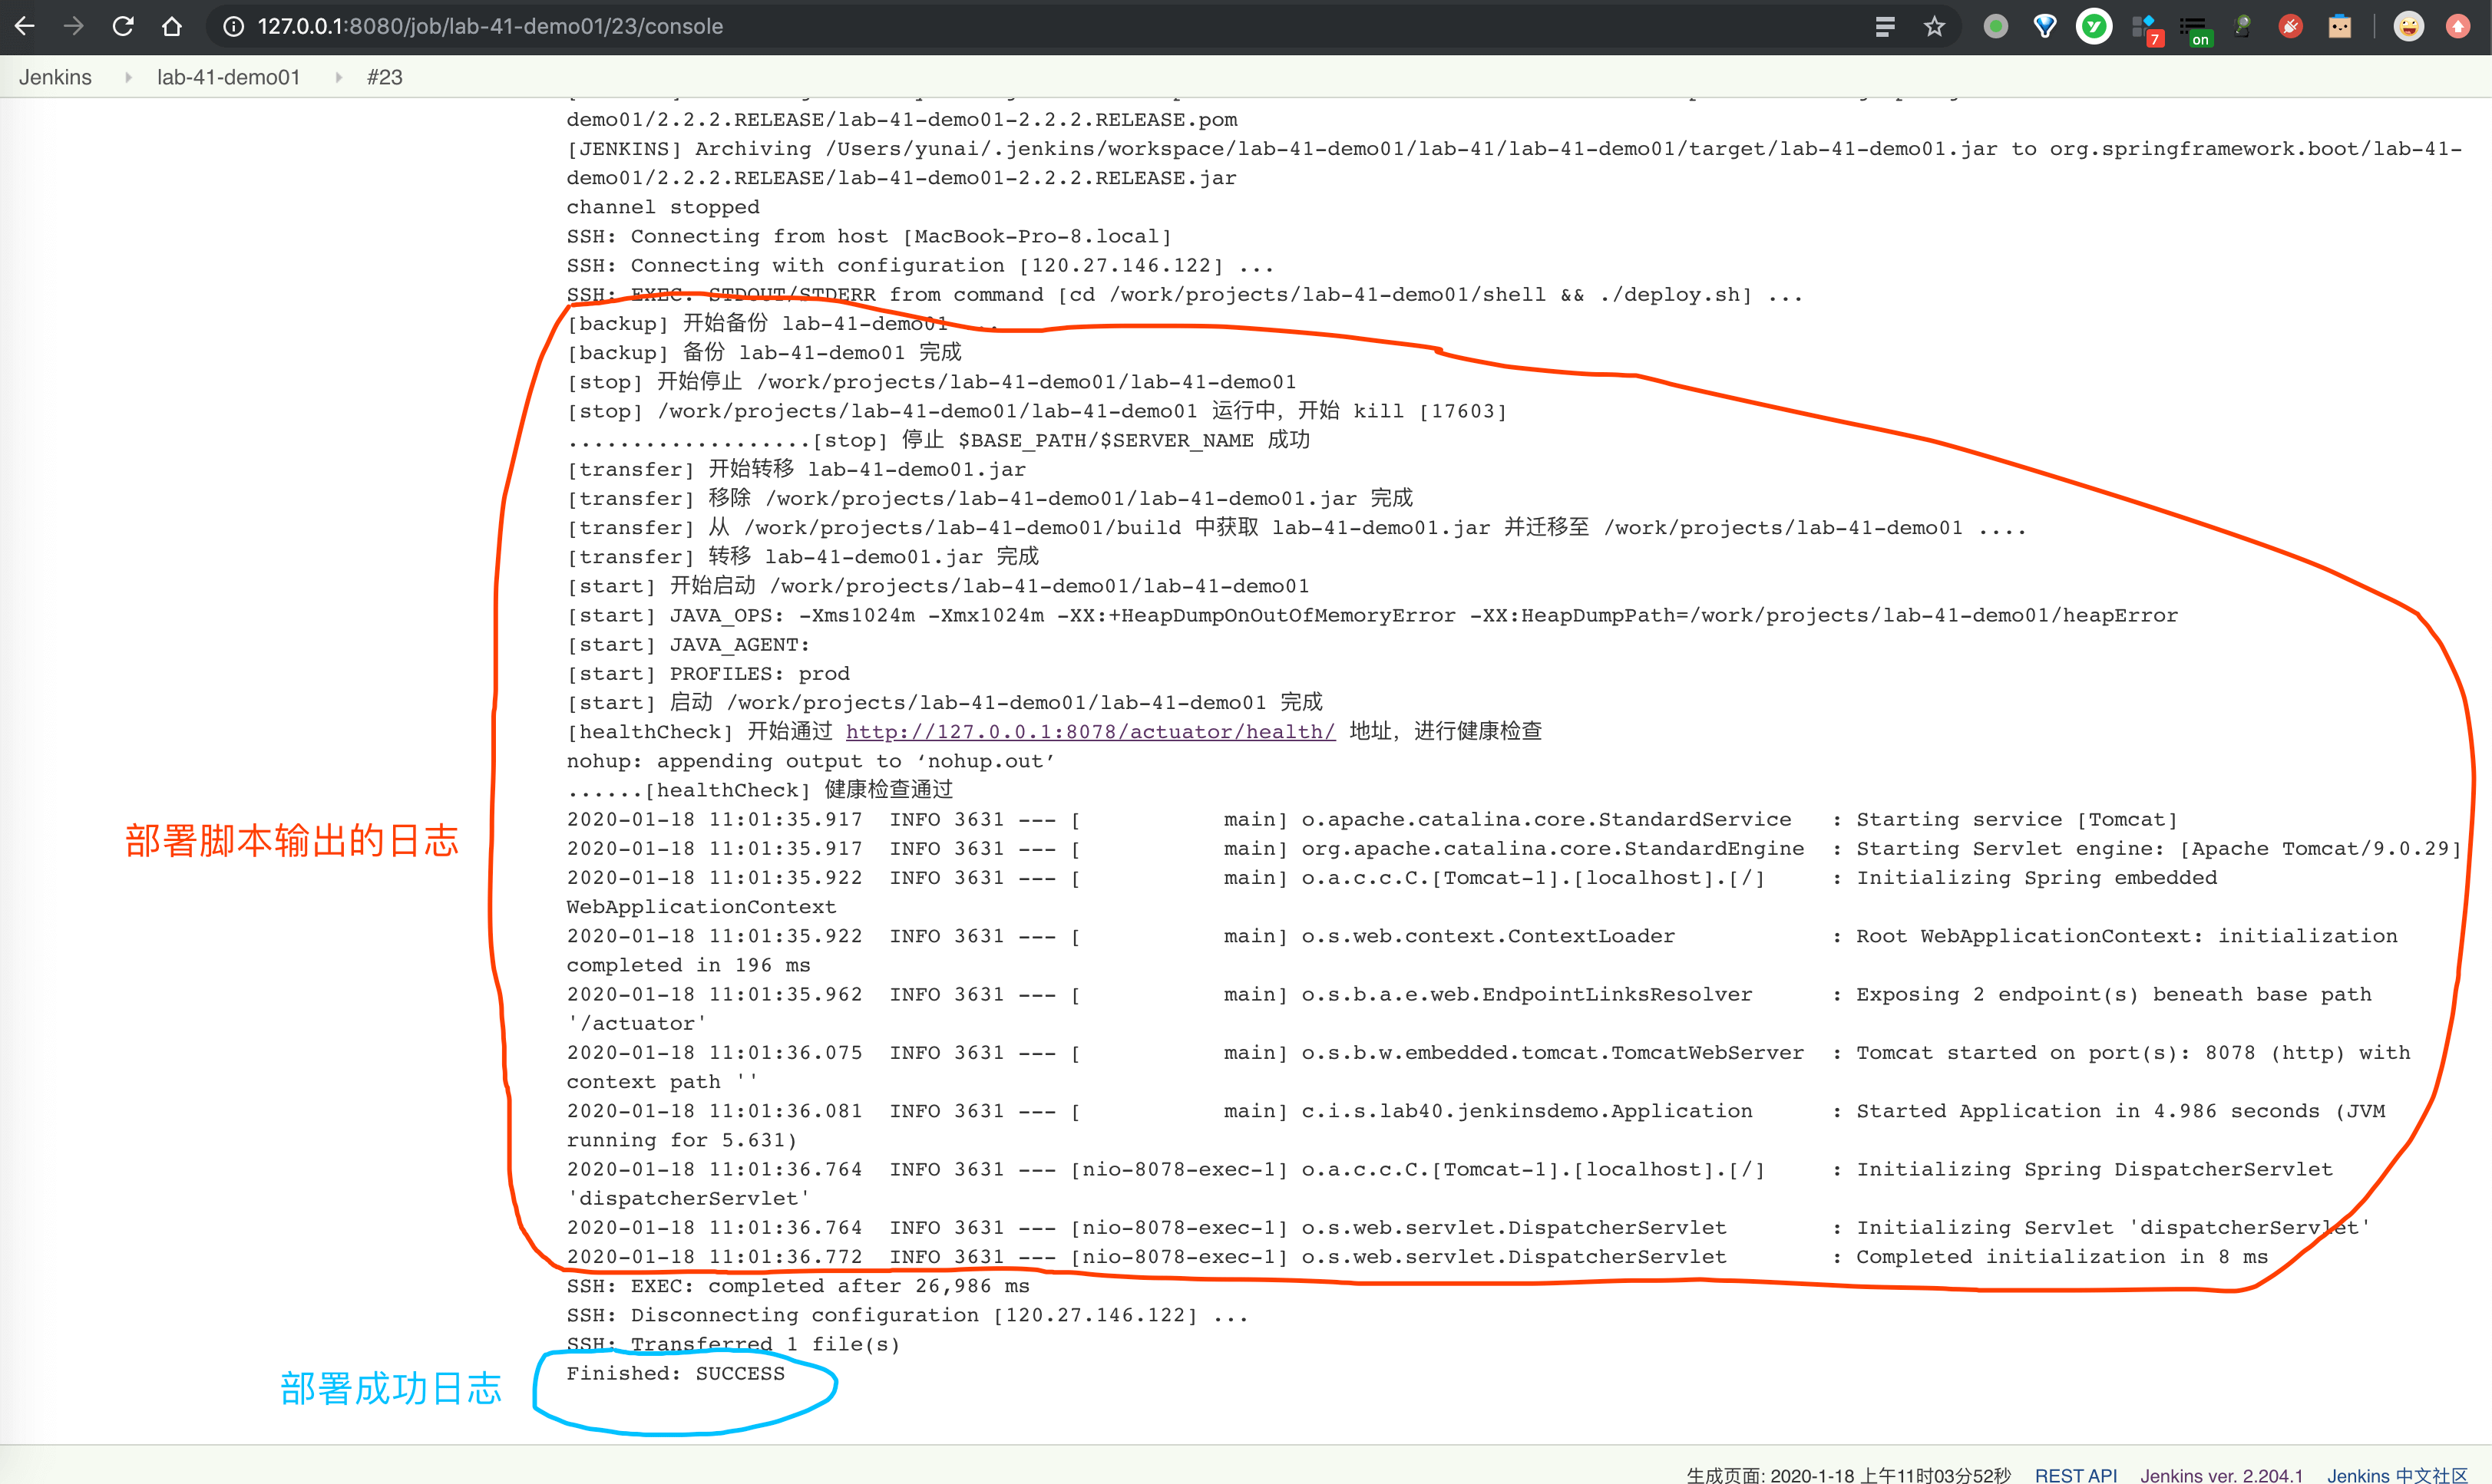Open the red upward arrow update icon

[2458, 26]
